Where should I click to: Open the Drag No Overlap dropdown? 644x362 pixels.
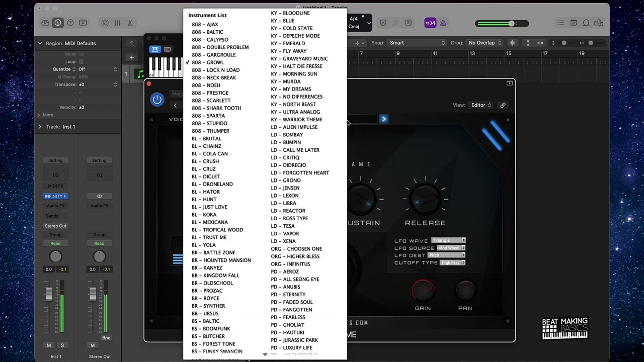pyautogui.click(x=485, y=43)
